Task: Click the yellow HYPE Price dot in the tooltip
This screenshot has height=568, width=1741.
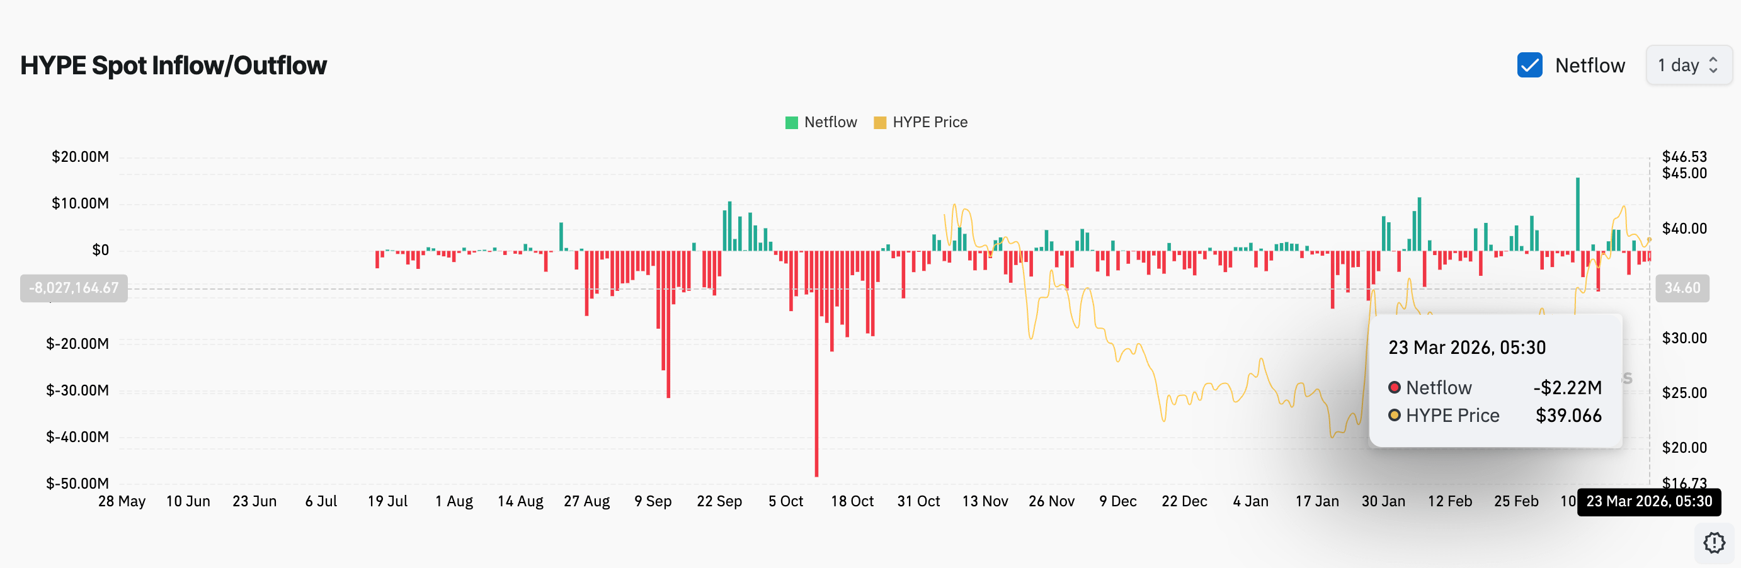Action: (1395, 416)
